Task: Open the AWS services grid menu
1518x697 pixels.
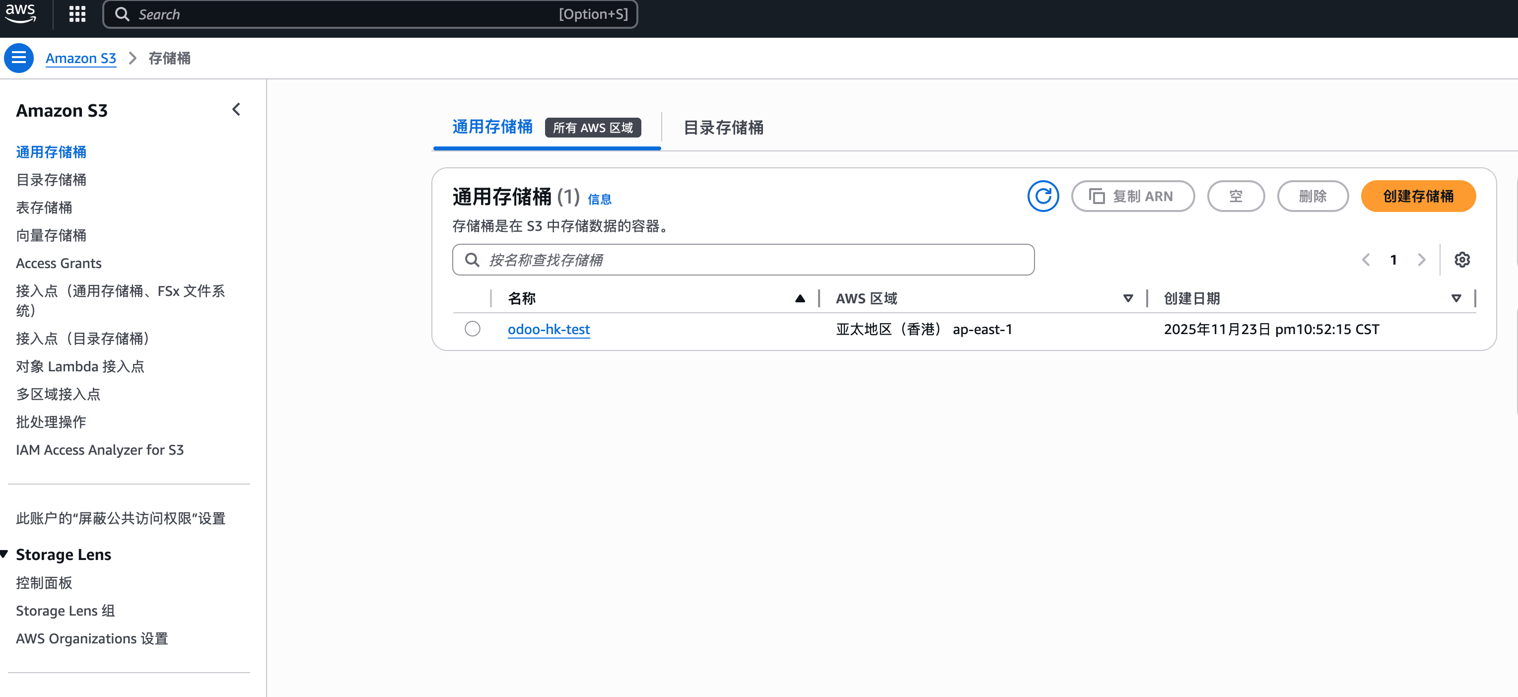Action: tap(77, 14)
